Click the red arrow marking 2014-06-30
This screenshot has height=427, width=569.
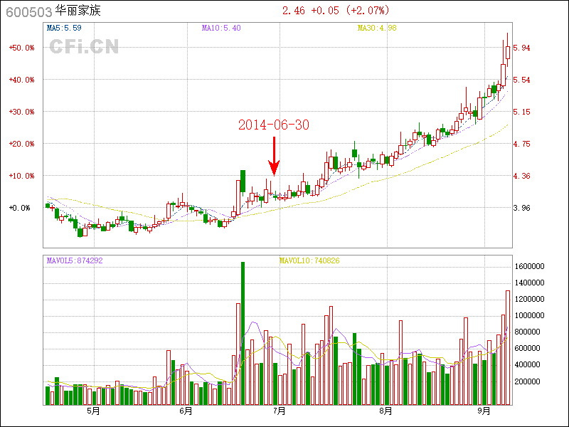tap(274, 157)
